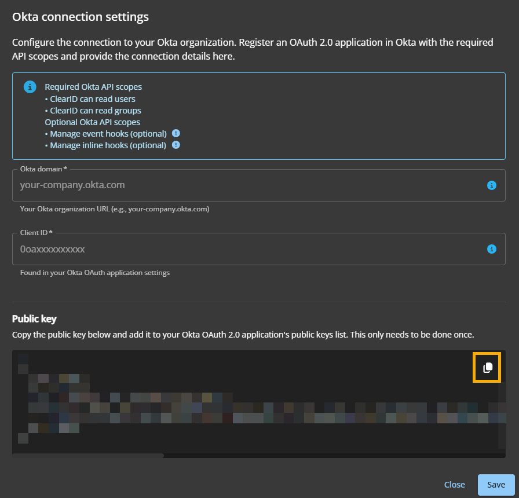The width and height of the screenshot is (519, 498).
Task: Click the warning icon beside Manage event hooks
Action: [176, 133]
